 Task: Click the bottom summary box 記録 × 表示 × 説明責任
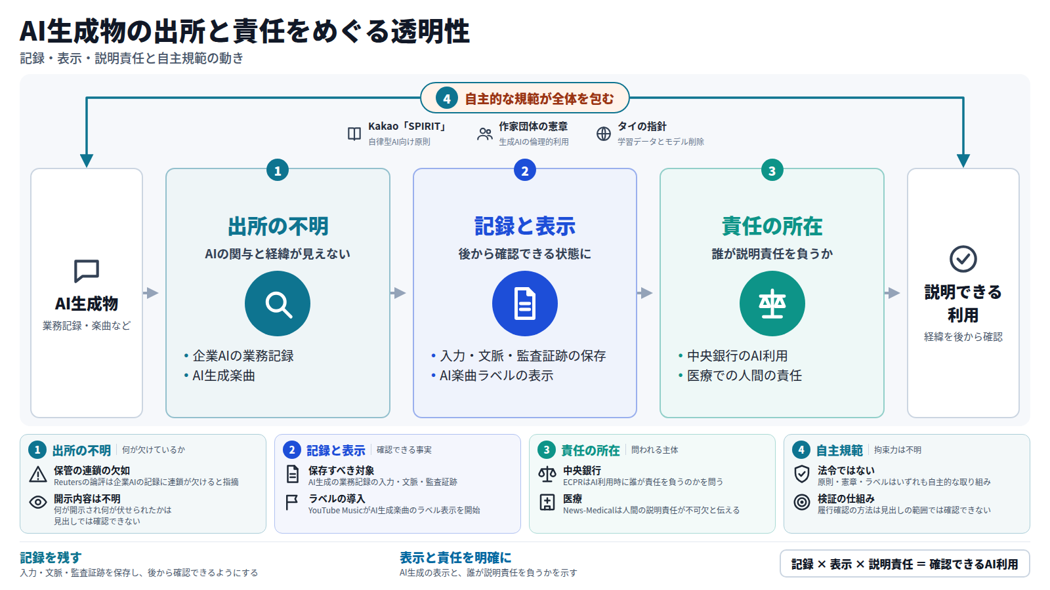(905, 564)
